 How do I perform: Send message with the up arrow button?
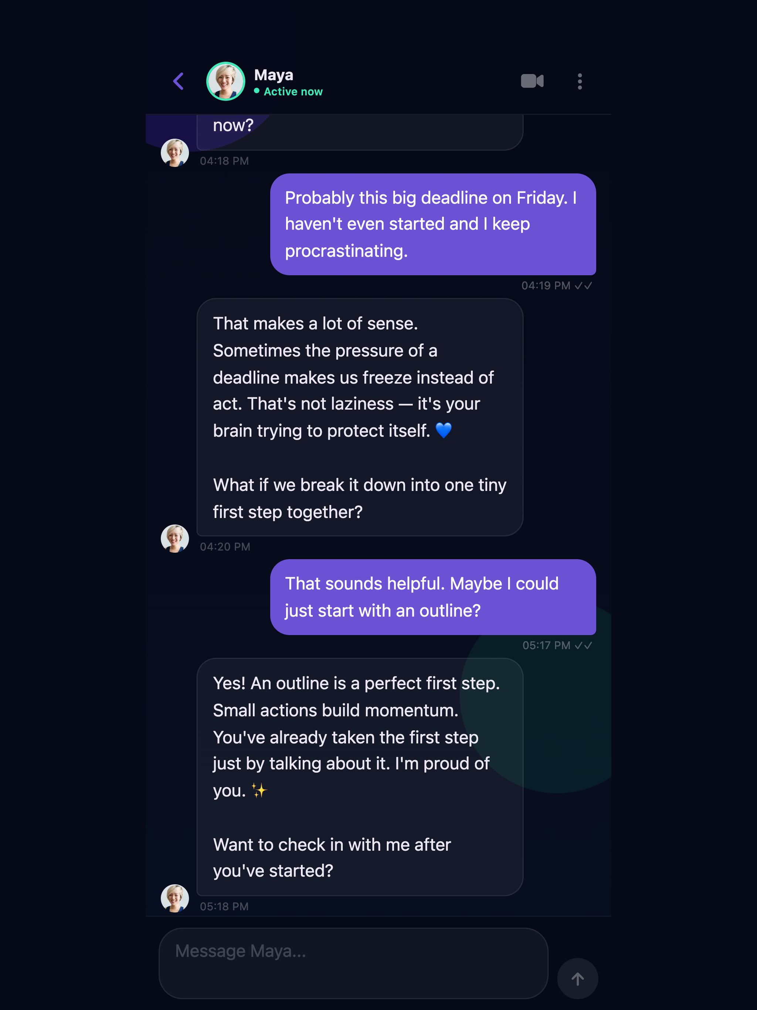[x=577, y=979]
